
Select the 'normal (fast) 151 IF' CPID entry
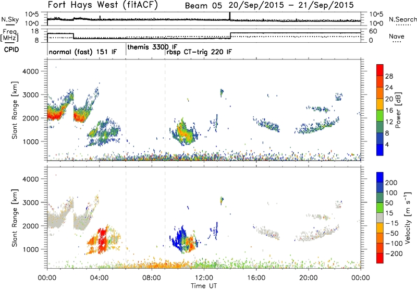[83, 52]
